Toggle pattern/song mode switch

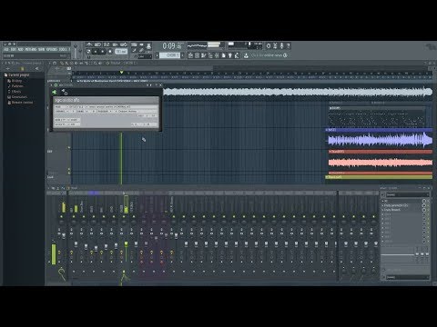88,52
